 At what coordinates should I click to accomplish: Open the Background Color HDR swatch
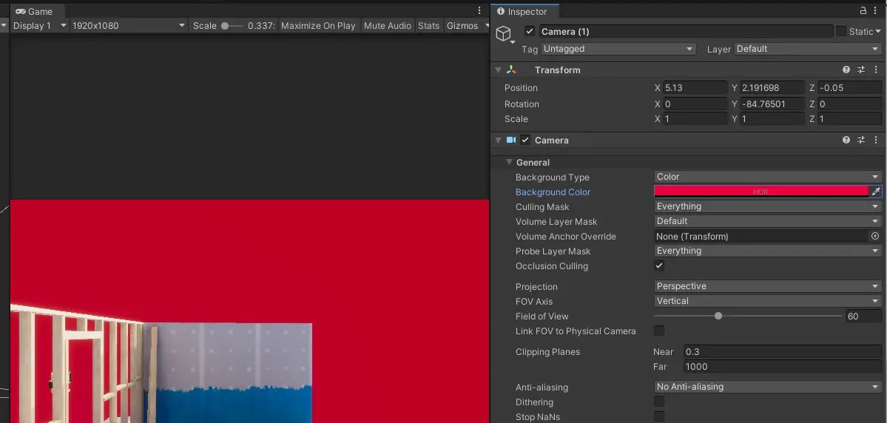(761, 192)
